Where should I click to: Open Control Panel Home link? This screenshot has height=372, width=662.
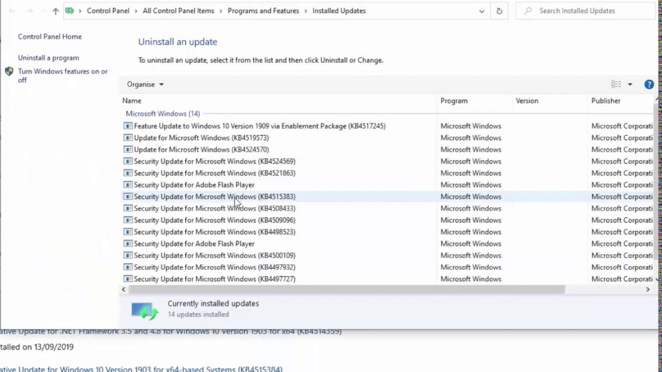coord(50,37)
